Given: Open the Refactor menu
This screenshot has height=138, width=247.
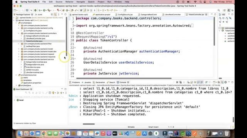Looking at the screenshot, I should [69, 2].
